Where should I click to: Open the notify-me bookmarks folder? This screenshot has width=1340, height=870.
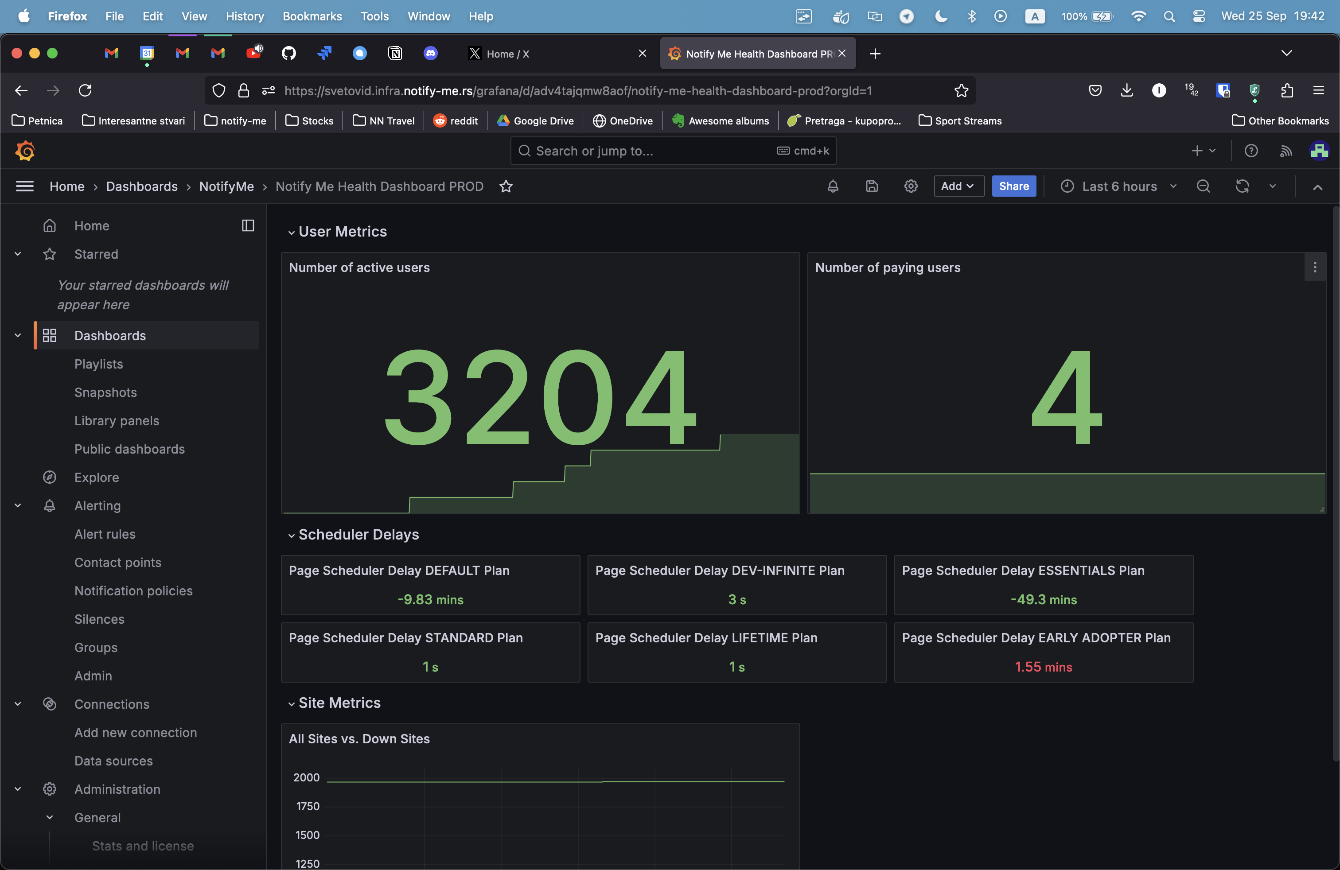pos(235,121)
